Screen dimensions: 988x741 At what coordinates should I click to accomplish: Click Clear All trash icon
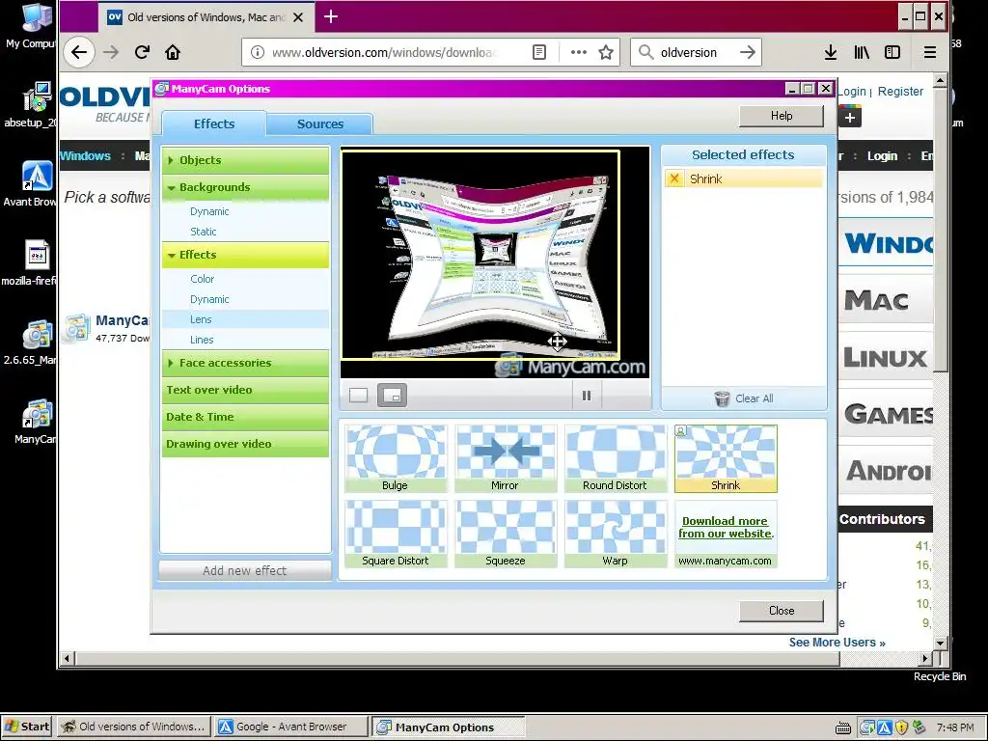pos(722,398)
